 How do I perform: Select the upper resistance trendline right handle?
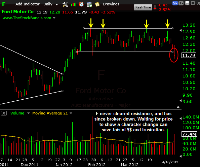tap(172, 28)
